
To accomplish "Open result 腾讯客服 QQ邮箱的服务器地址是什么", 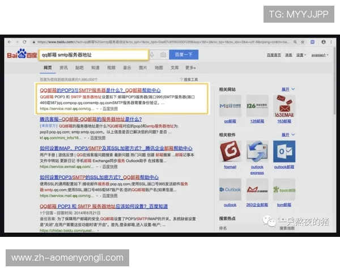I will [91, 119].
